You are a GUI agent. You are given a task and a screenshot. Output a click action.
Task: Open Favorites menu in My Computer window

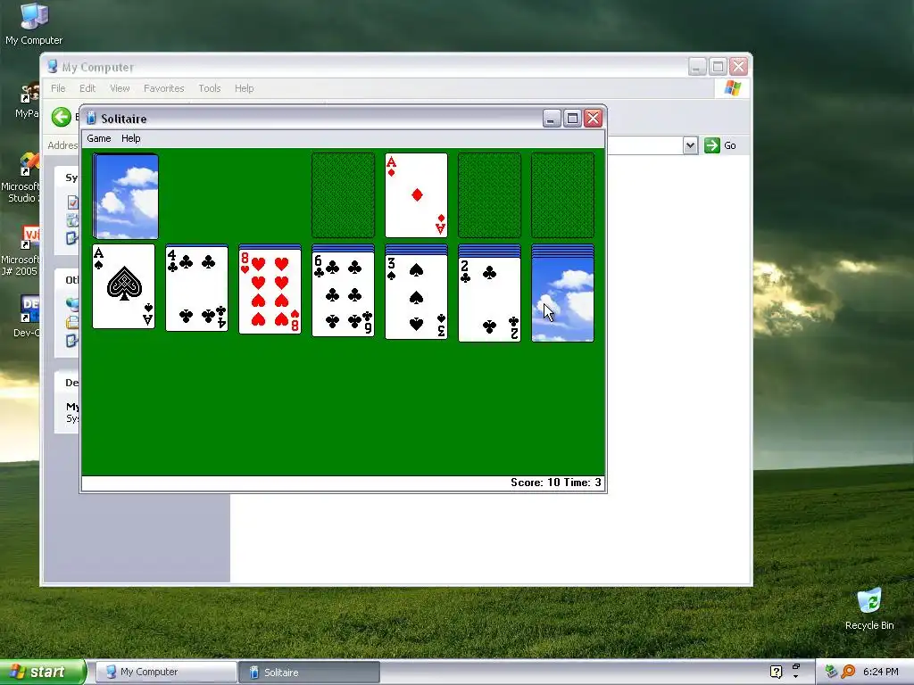(x=164, y=88)
